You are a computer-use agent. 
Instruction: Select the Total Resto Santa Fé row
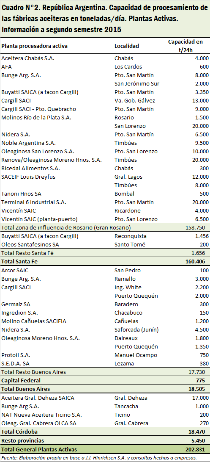coord(105,253)
